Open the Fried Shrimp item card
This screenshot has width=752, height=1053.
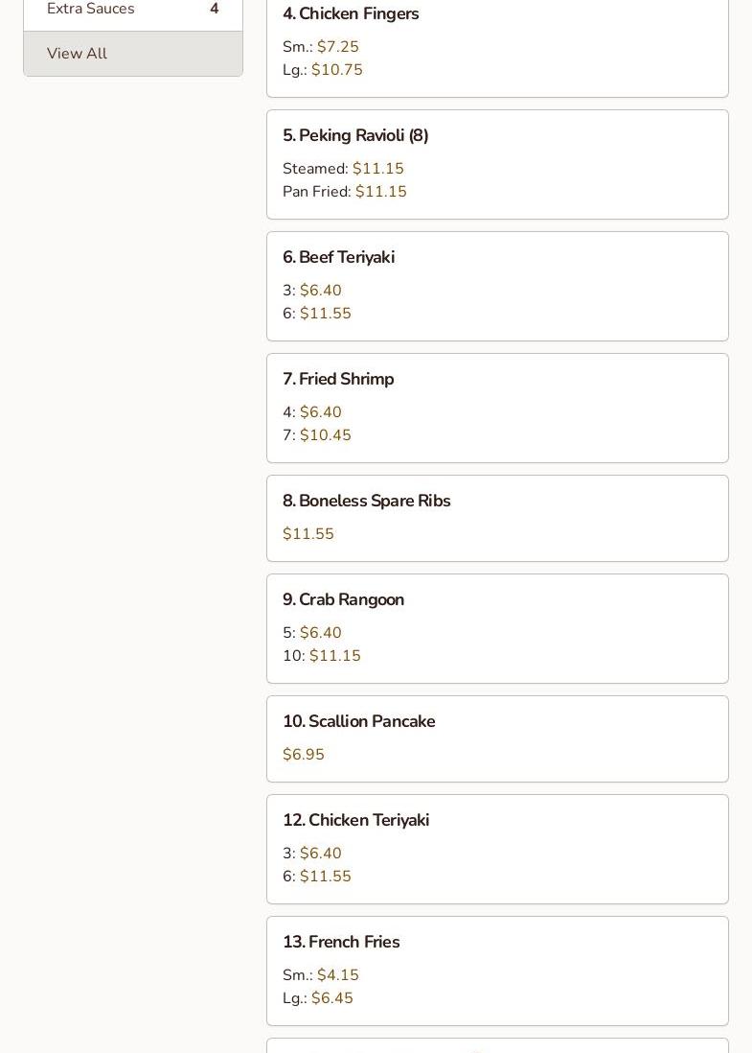coord(338,380)
